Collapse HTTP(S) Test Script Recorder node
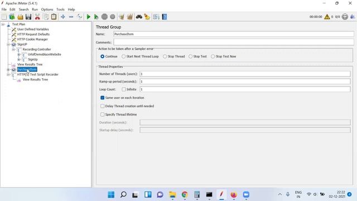 click(x=8, y=74)
